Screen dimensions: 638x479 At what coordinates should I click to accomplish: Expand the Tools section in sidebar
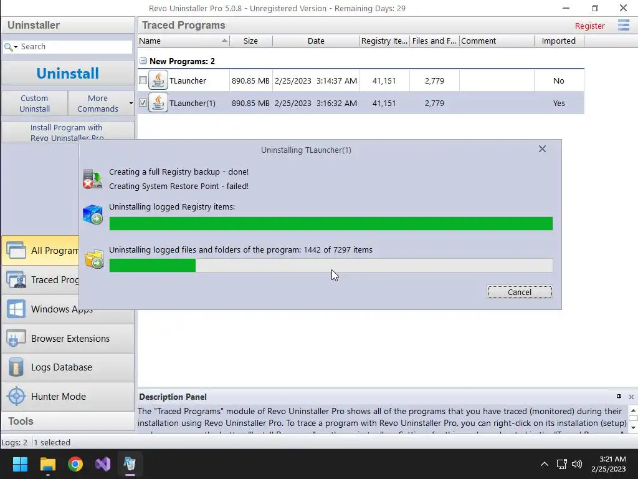(67, 421)
